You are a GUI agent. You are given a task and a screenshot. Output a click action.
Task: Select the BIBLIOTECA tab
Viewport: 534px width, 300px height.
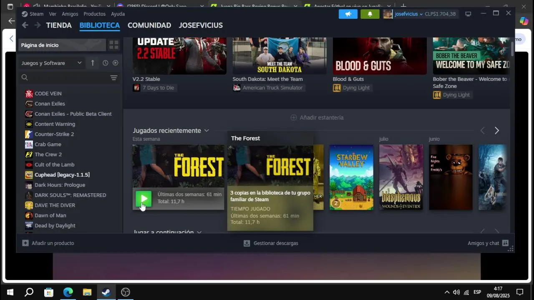(x=100, y=25)
